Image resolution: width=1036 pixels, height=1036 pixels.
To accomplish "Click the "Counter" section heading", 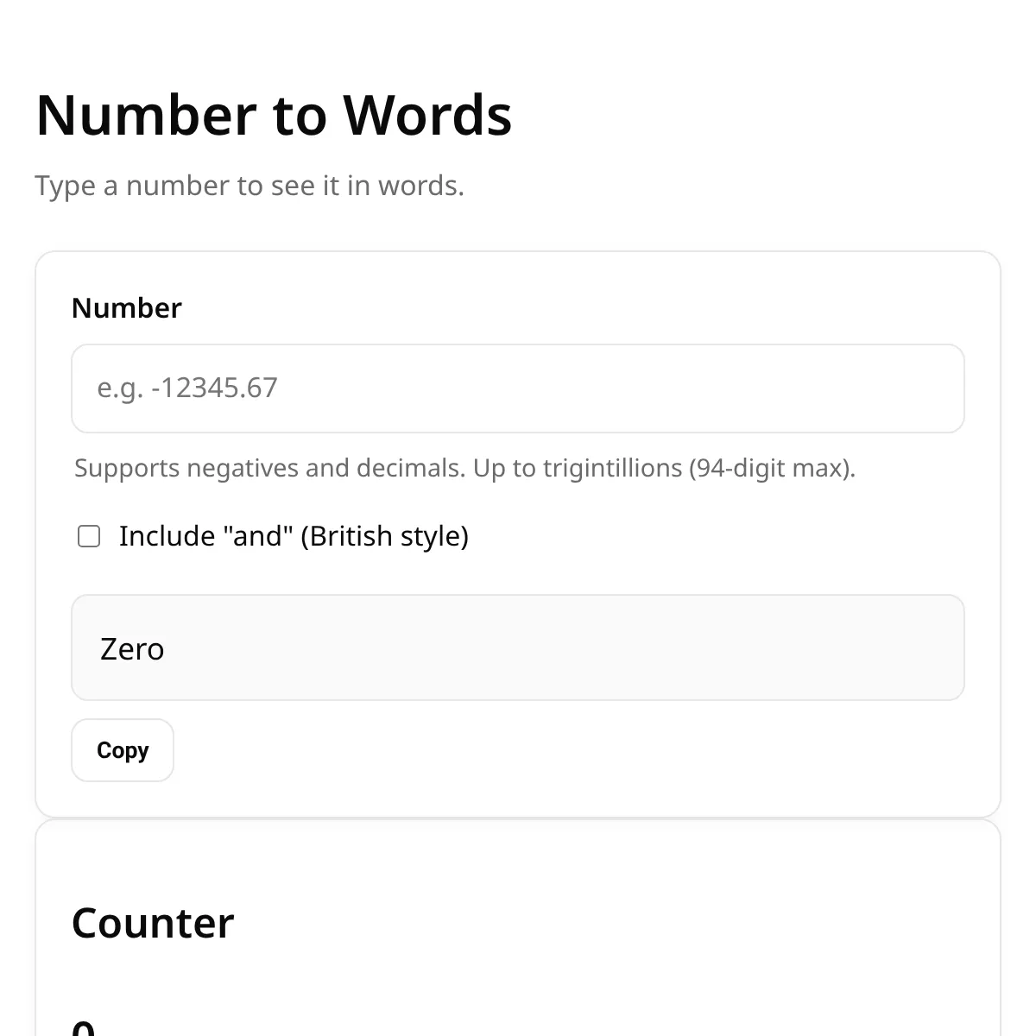I will pyautogui.click(x=153, y=923).
